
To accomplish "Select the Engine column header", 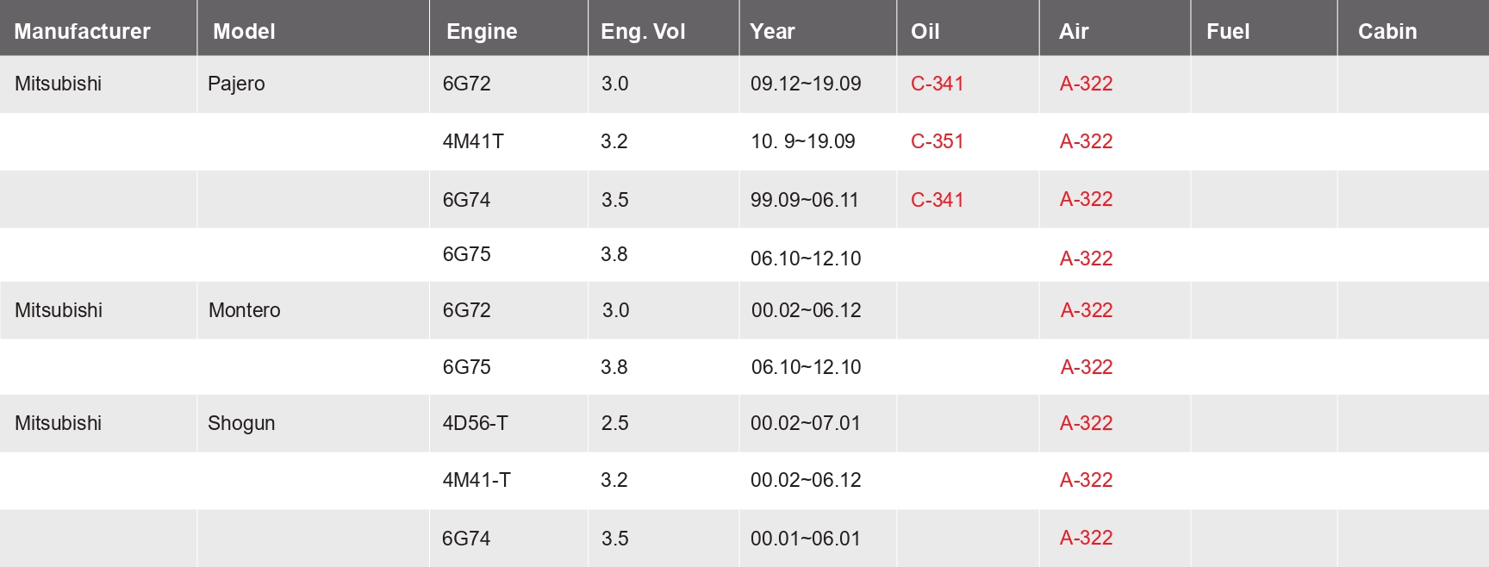I will (482, 32).
